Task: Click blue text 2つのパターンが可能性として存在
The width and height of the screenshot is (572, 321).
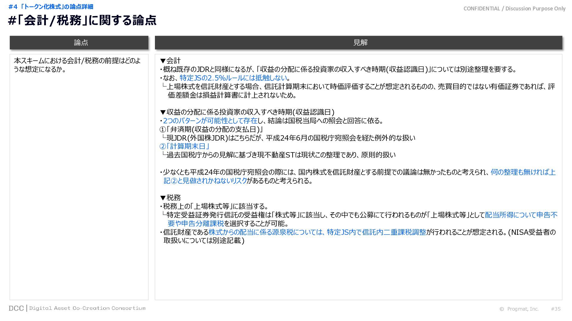Action: pos(210,121)
